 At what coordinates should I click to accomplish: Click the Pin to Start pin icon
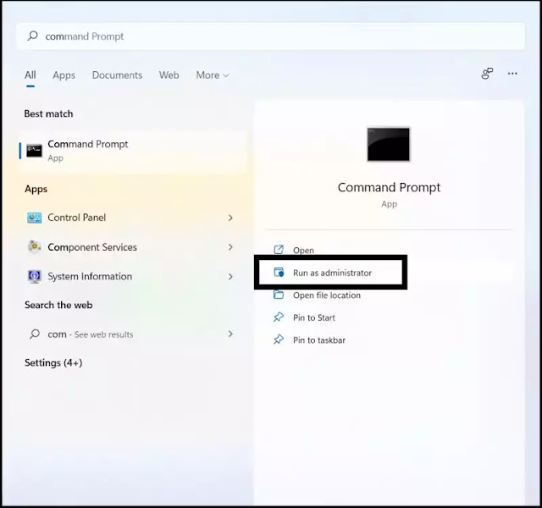point(279,317)
